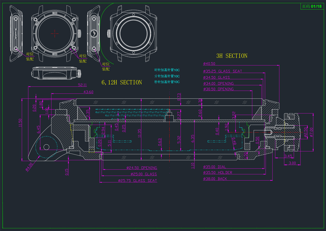The height and width of the screenshot is (231, 326).
Task: Select the "6,12H SECTION" title text
Action: [x=122, y=82]
